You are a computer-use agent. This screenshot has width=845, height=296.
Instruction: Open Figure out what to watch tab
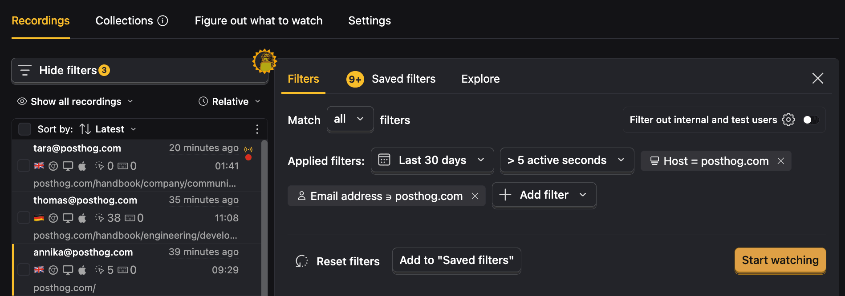pos(259,20)
